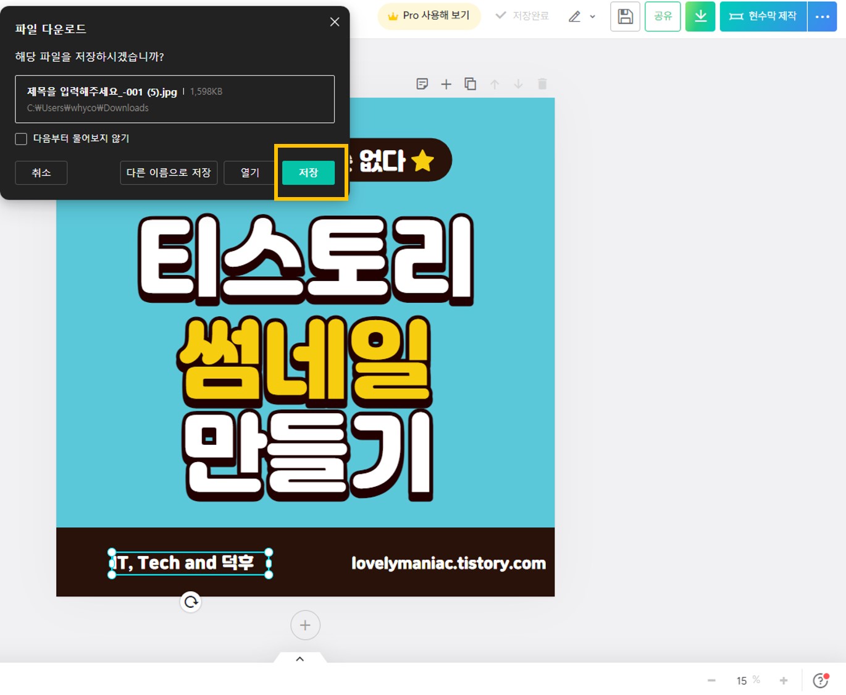Open the help question mark icon
Viewport: 846px width, 695px height.
[x=820, y=680]
